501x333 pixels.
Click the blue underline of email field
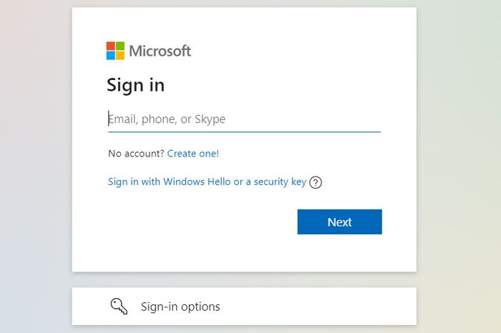[x=245, y=131]
